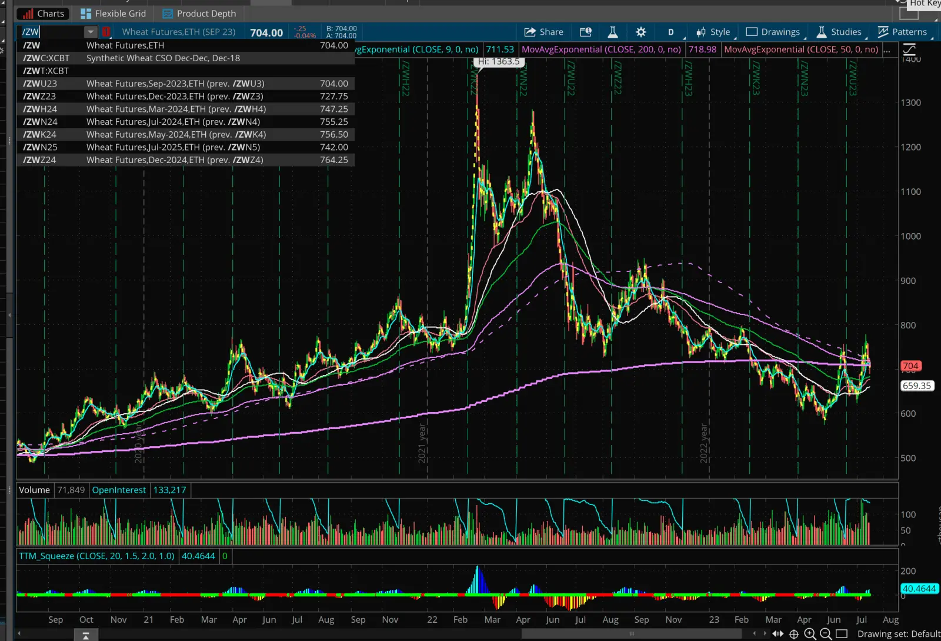
Task: Click the zoom in magnifier icon
Action: 810,634
